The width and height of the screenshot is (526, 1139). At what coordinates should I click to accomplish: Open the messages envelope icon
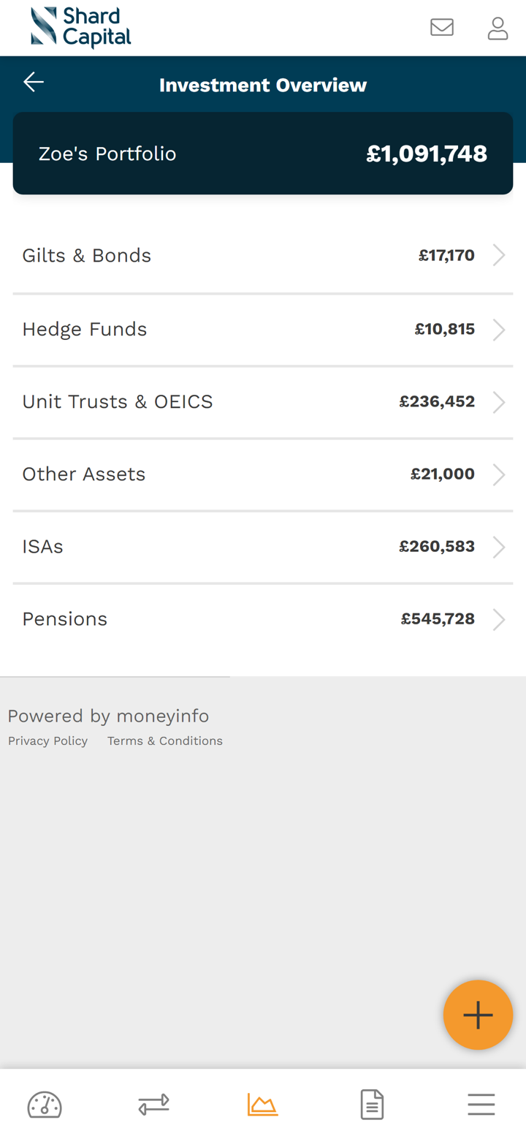click(x=442, y=28)
